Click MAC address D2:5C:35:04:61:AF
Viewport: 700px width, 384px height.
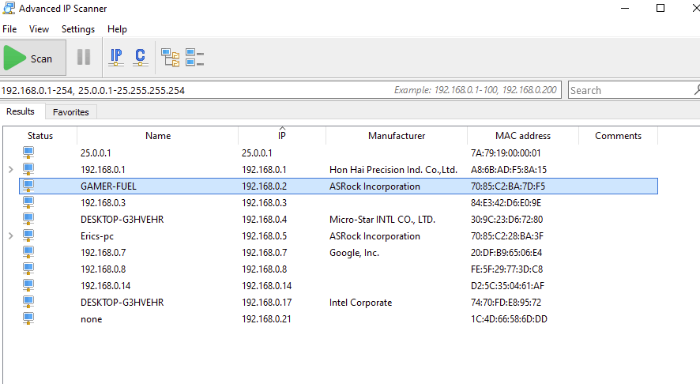(507, 286)
